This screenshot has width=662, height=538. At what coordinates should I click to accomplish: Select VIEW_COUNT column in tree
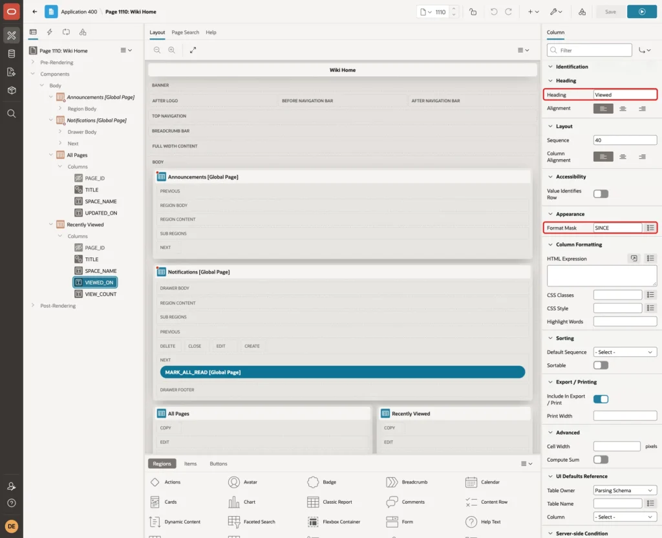coord(100,294)
